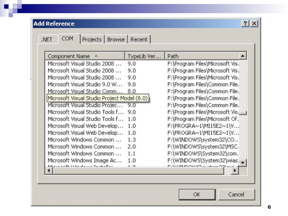The width and height of the screenshot is (288, 216).
Task: Close the Add Reference dialog
Action: (x=254, y=23)
